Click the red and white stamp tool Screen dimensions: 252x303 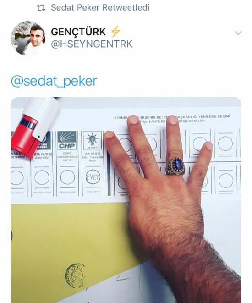(35, 127)
